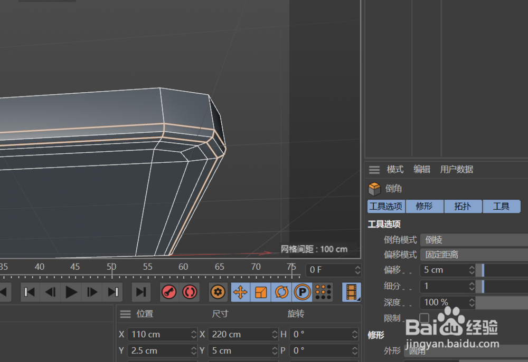Select the Move tool in the toolbar
528x362 pixels.
coord(240,292)
